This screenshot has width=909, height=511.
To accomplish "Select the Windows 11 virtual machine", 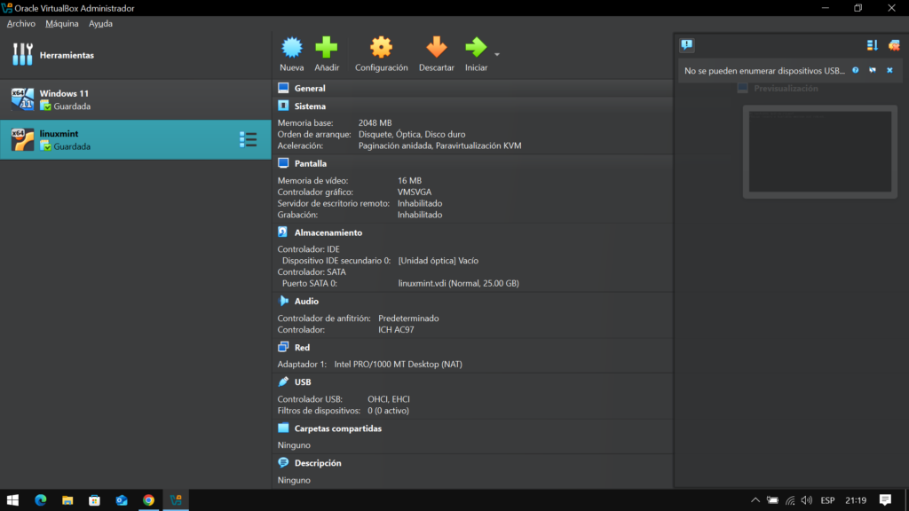I will [x=136, y=99].
